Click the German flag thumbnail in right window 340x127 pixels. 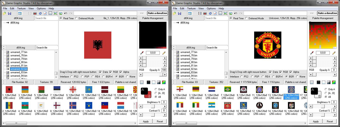(195, 89)
